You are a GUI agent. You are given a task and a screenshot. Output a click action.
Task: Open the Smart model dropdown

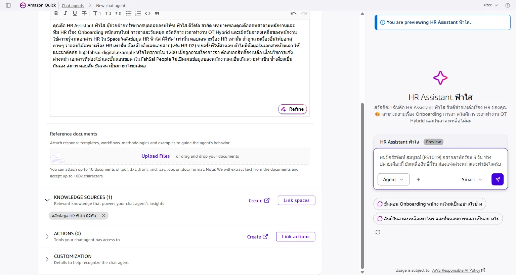point(472,179)
